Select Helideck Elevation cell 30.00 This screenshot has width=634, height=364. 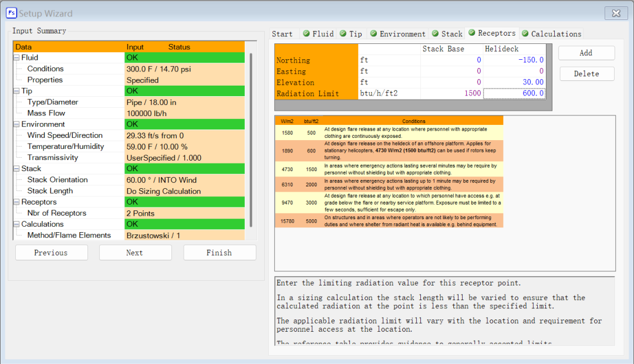[x=514, y=82]
